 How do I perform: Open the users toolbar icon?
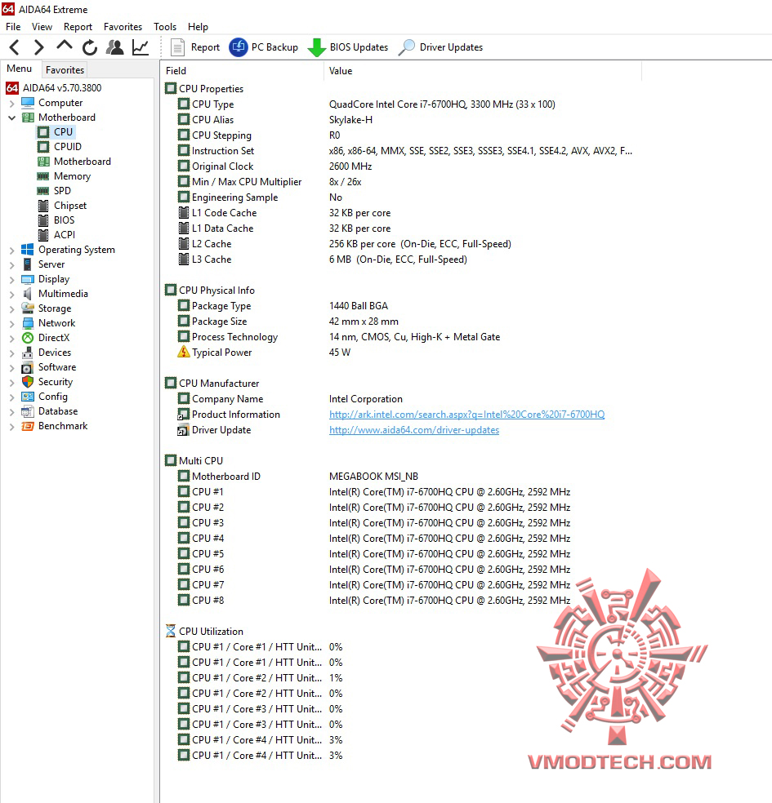[115, 47]
